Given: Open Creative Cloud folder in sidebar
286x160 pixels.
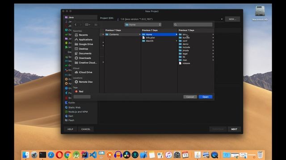Looking at the screenshot, I should click(85, 63).
